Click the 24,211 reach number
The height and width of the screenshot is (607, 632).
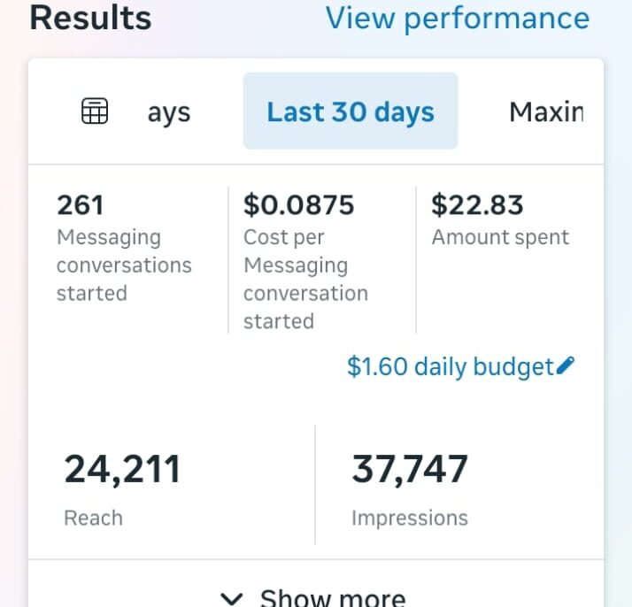[x=122, y=469]
